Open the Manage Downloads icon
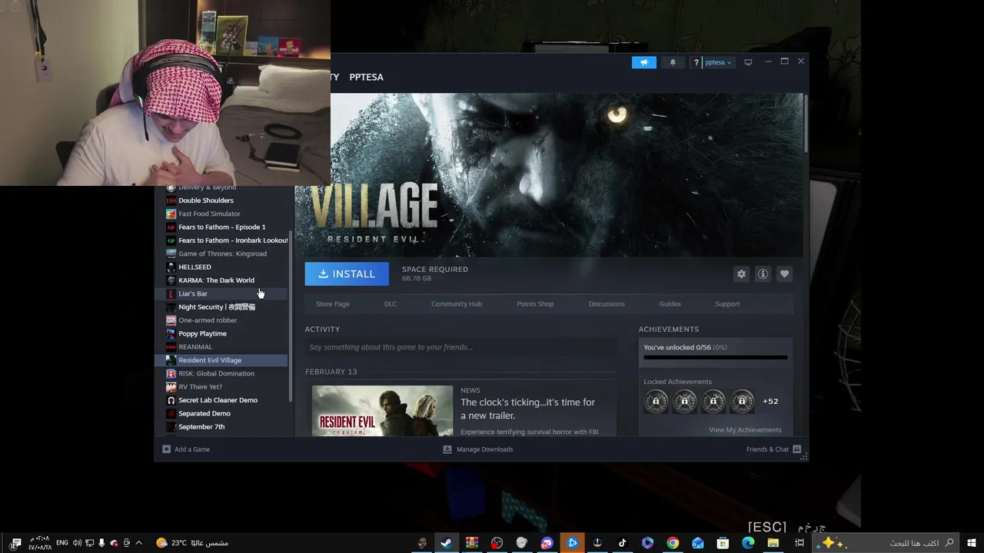Screen dimensions: 984x553 click(x=447, y=449)
